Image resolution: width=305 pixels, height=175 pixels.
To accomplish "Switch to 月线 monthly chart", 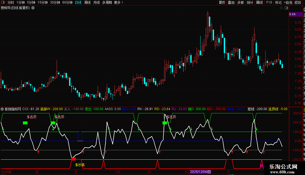I will tap(96, 2).
